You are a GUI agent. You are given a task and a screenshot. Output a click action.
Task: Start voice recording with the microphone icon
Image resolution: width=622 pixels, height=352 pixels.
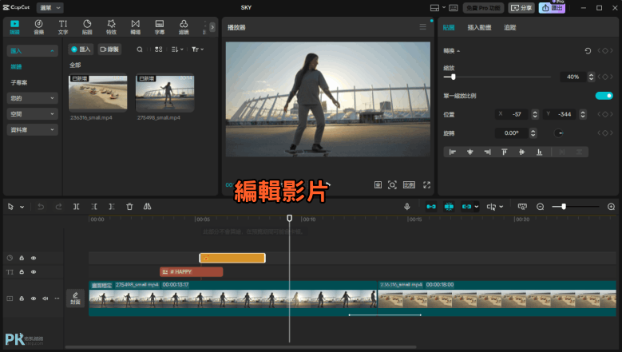(407, 207)
